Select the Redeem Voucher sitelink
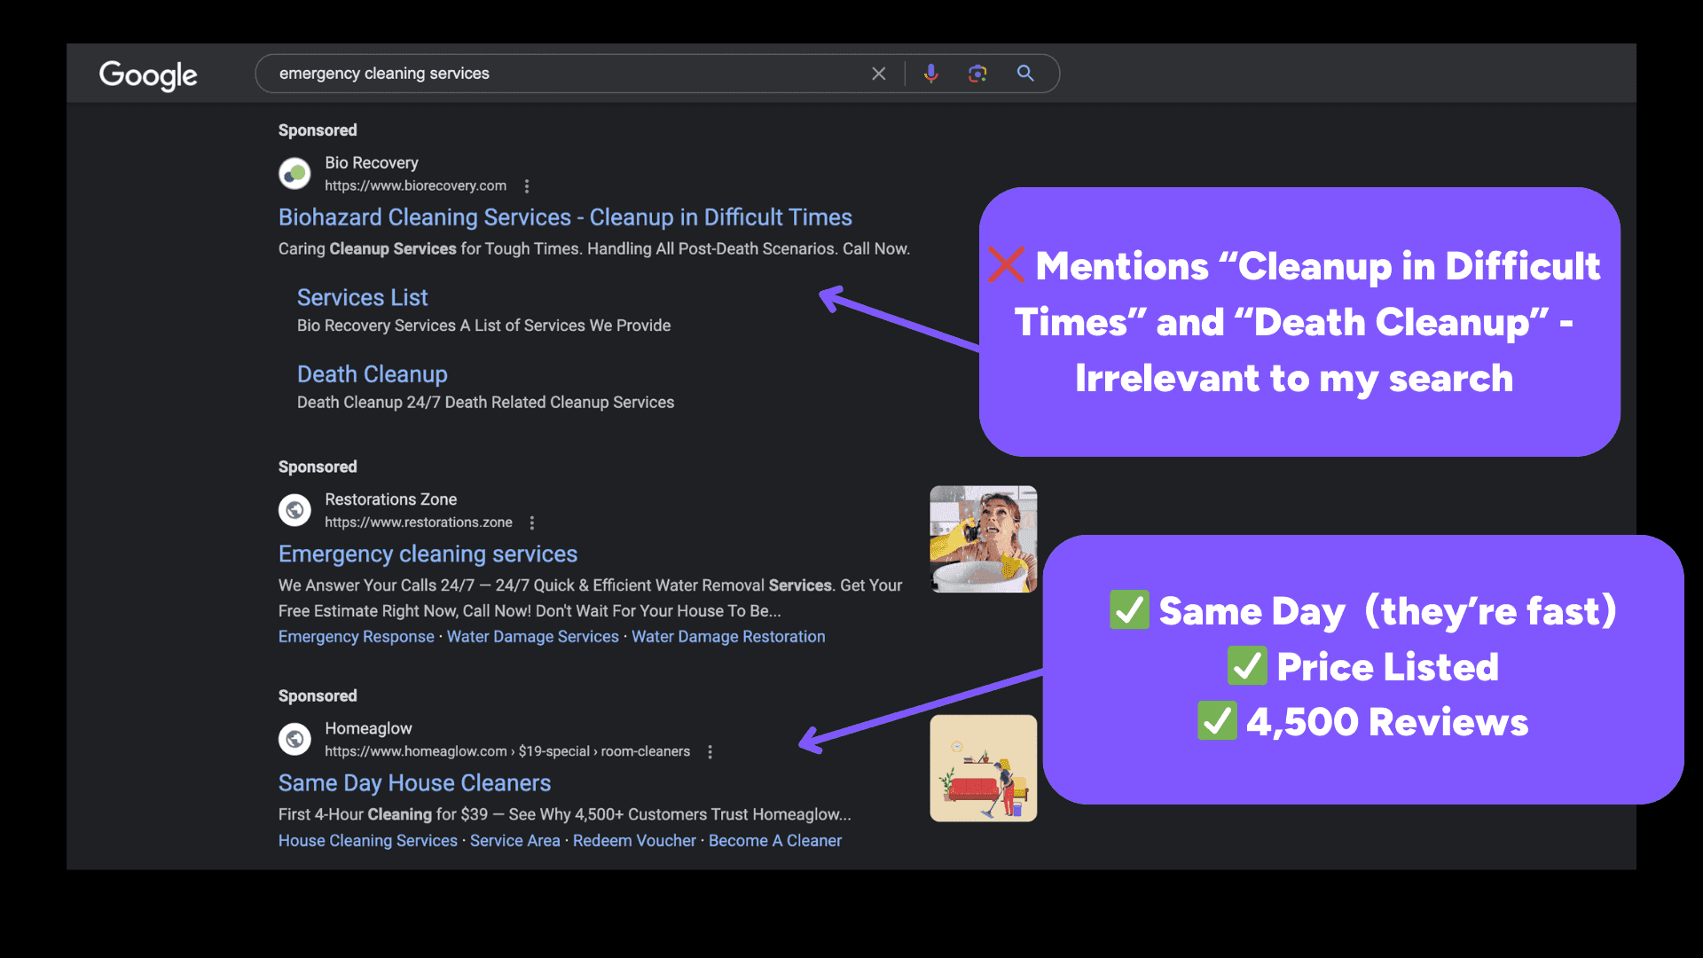Viewport: 1703px width, 958px height. pyautogui.click(x=634, y=840)
